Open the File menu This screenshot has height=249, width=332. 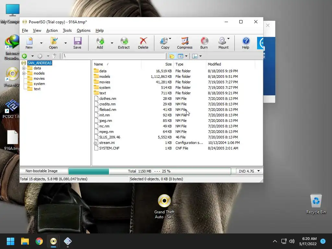pos(25,30)
